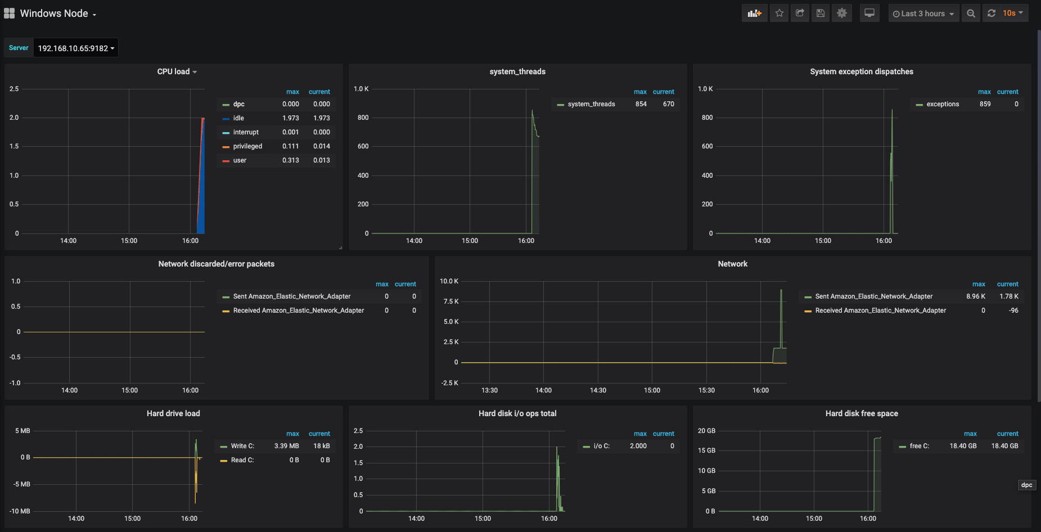The height and width of the screenshot is (532, 1041).
Task: Toggle the user series in CPU legend
Action: coord(240,160)
